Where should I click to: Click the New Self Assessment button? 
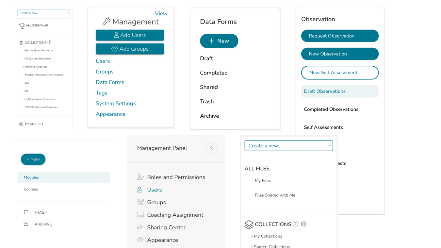pos(339,73)
